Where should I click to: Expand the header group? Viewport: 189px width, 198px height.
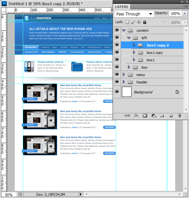click(124, 82)
